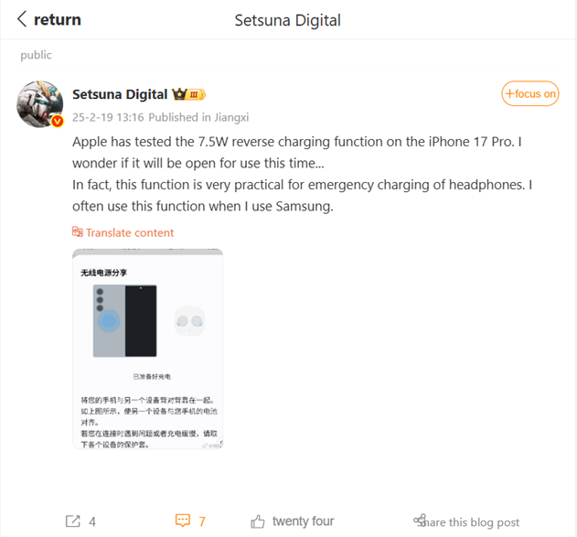Click the Translate content link
577x537 pixels.
pyautogui.click(x=130, y=233)
